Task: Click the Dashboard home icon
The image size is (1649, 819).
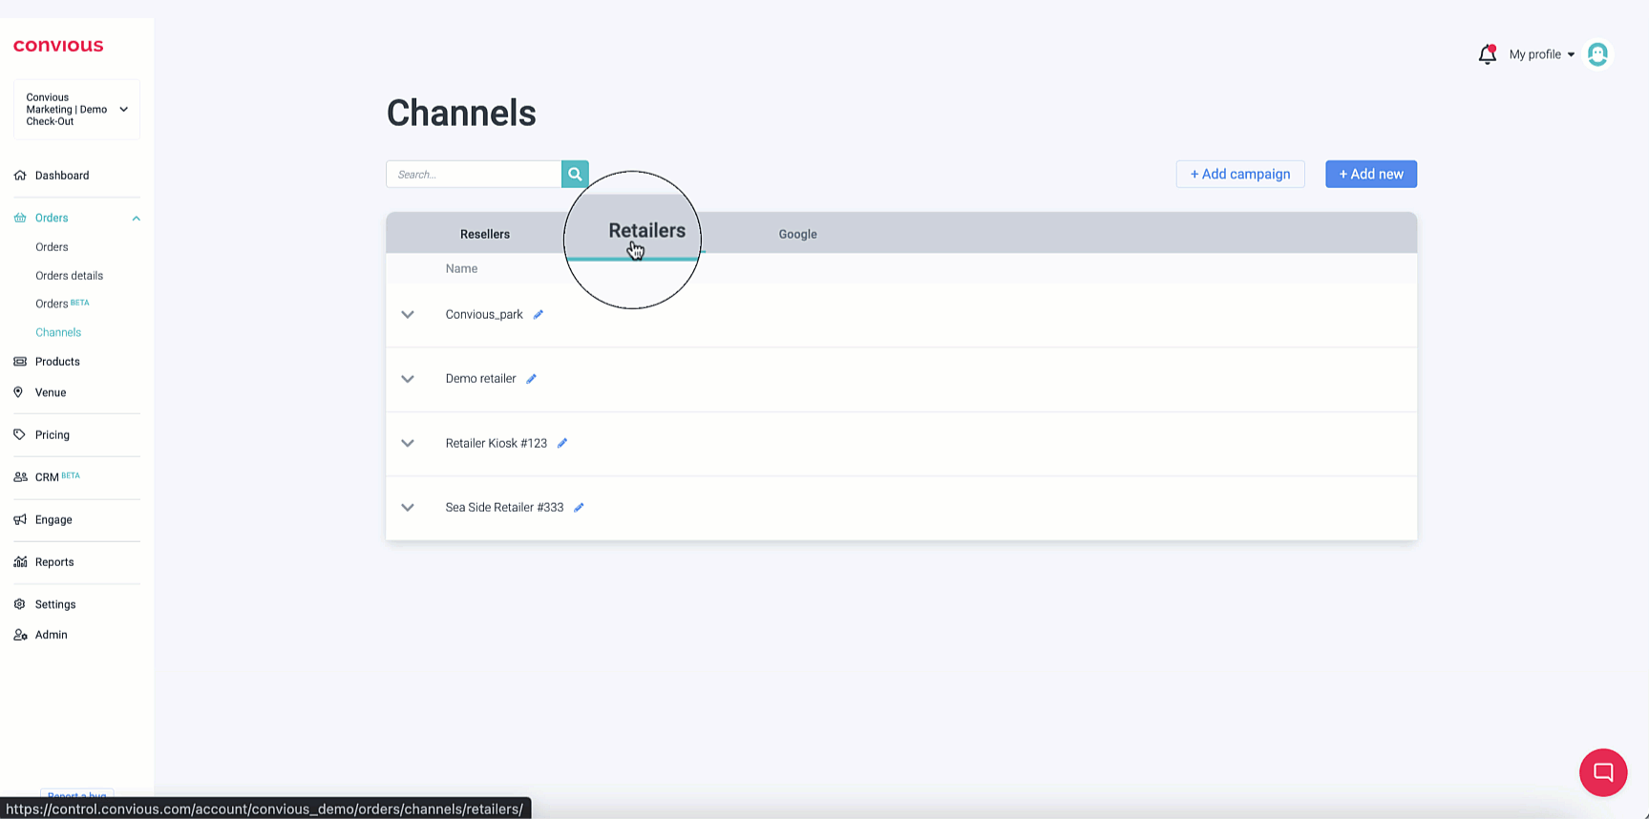Action: pyautogui.click(x=20, y=176)
